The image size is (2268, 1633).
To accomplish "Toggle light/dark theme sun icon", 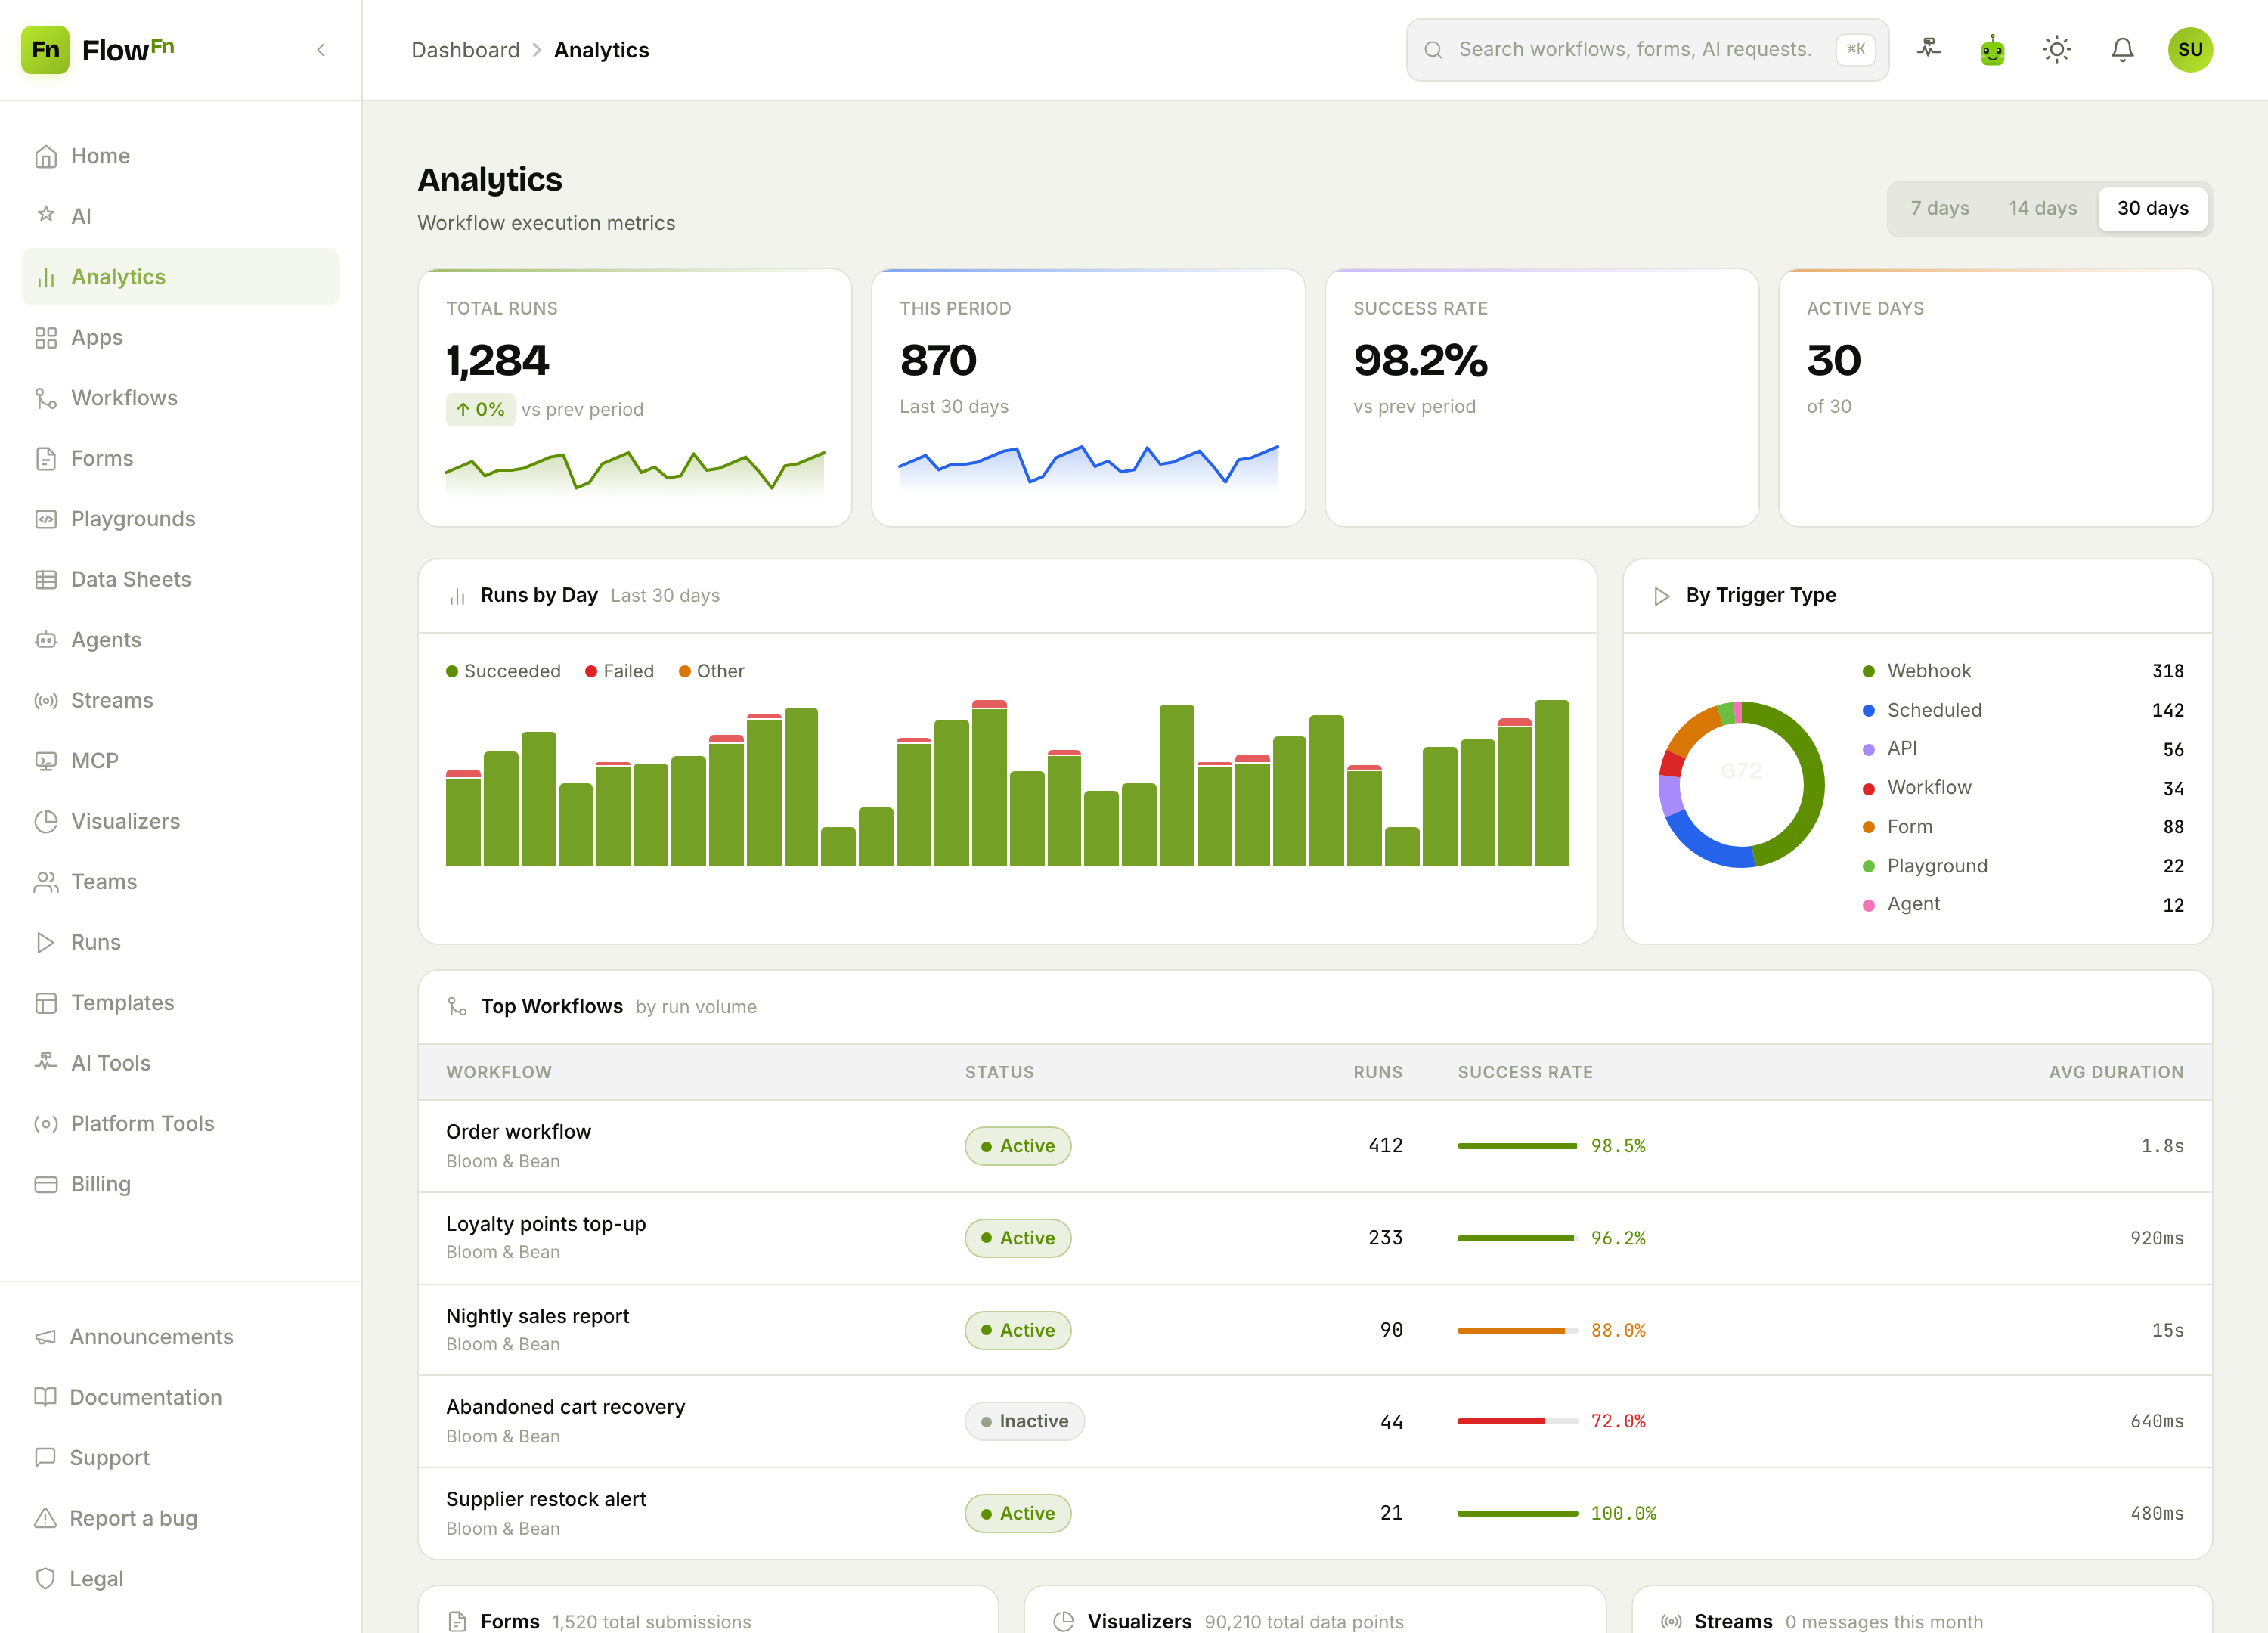I will 2057,49.
